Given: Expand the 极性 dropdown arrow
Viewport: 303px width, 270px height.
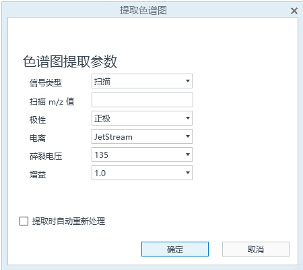Looking at the screenshot, I should 188,118.
